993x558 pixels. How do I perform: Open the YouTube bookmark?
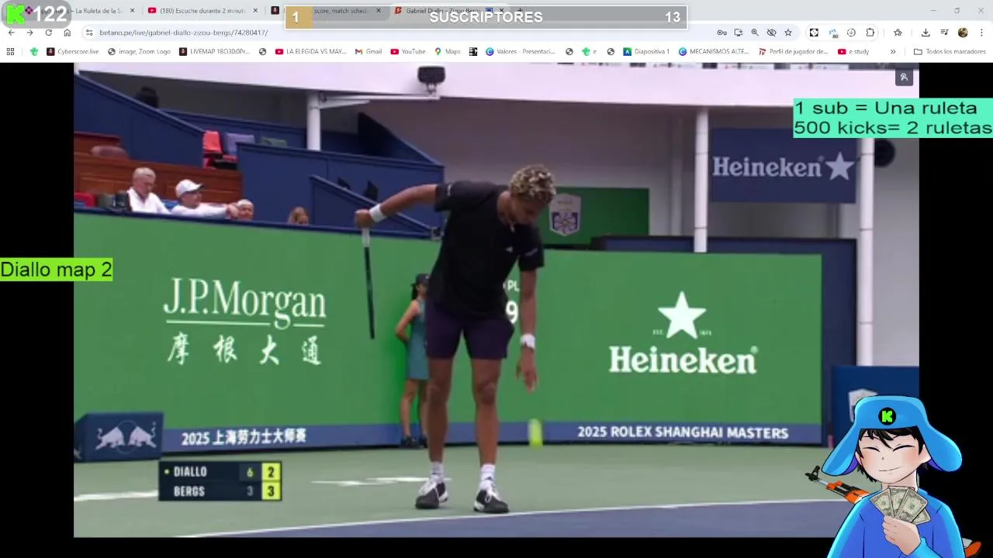click(408, 52)
